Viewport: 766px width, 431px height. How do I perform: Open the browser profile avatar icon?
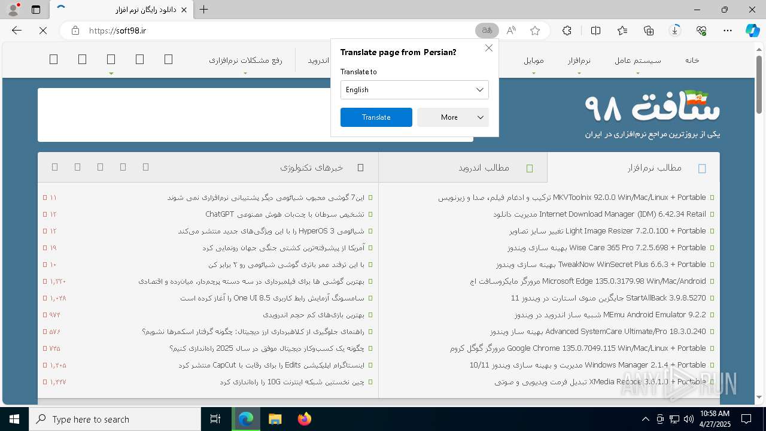coord(13,10)
